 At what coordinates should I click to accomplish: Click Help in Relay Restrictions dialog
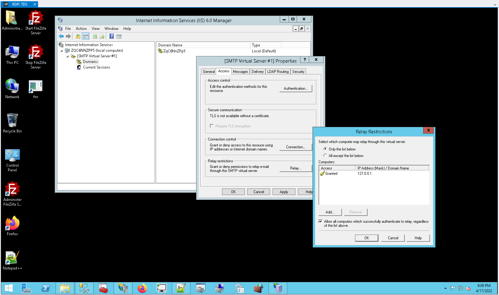[x=418, y=238]
